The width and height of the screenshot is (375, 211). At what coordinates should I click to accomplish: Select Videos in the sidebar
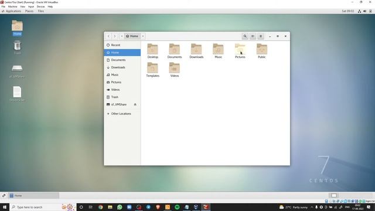[x=122, y=90]
